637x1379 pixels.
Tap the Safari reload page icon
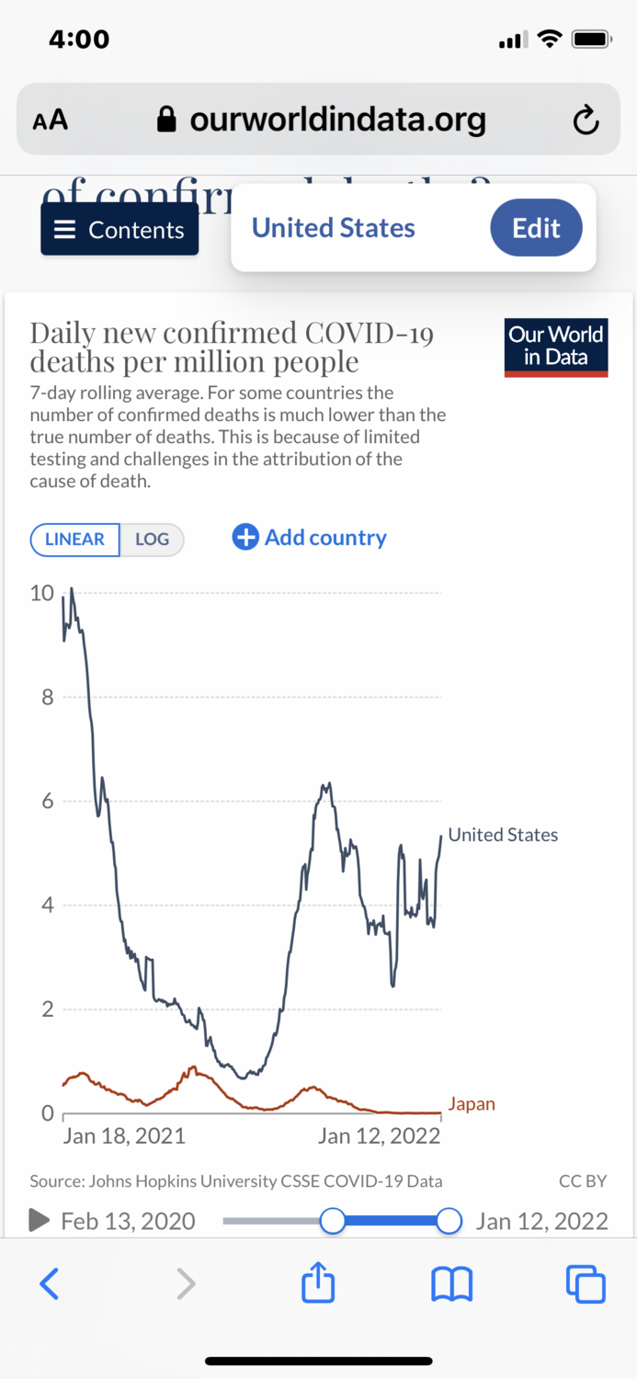tap(586, 120)
